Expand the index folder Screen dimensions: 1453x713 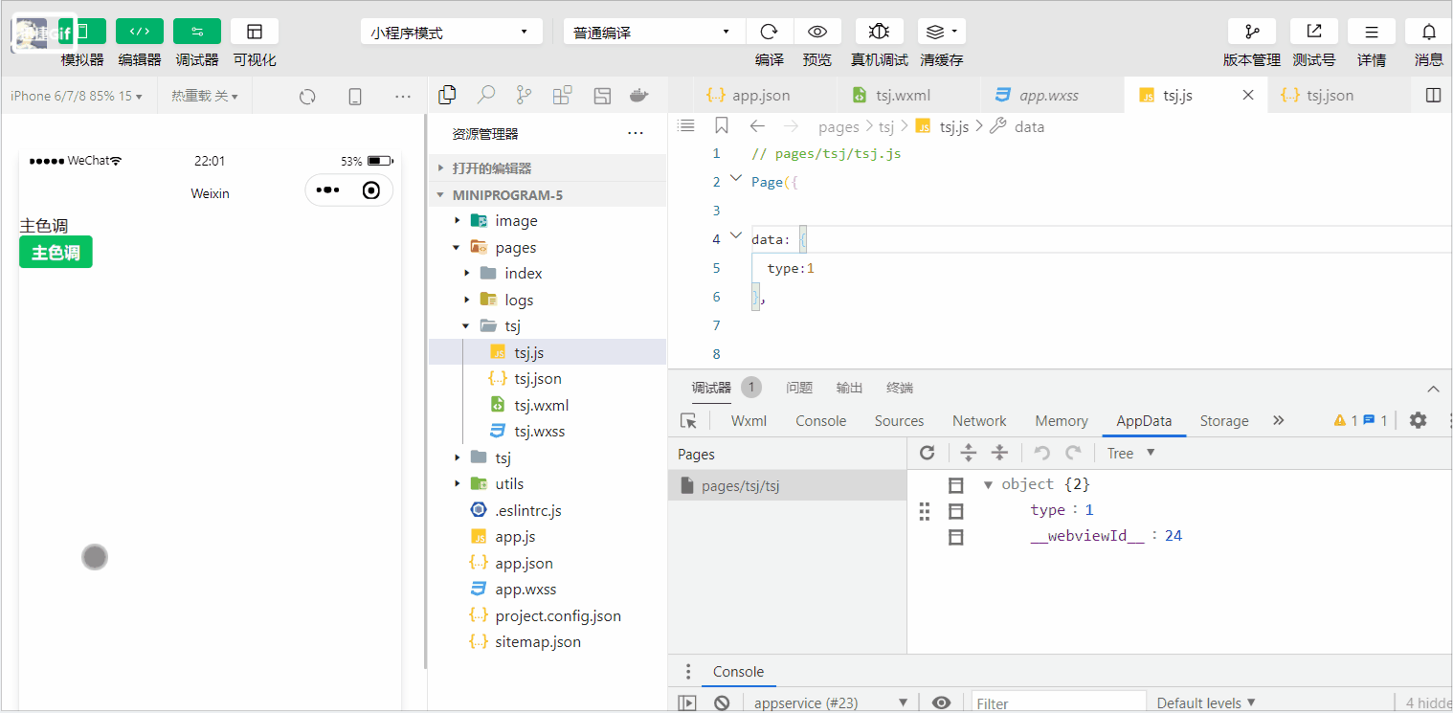point(548,273)
